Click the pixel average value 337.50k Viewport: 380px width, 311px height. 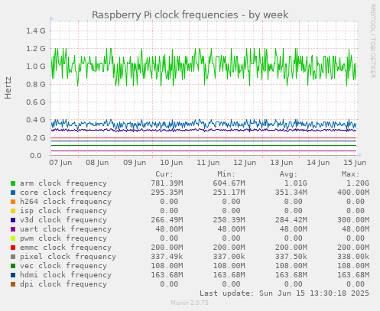point(291,257)
